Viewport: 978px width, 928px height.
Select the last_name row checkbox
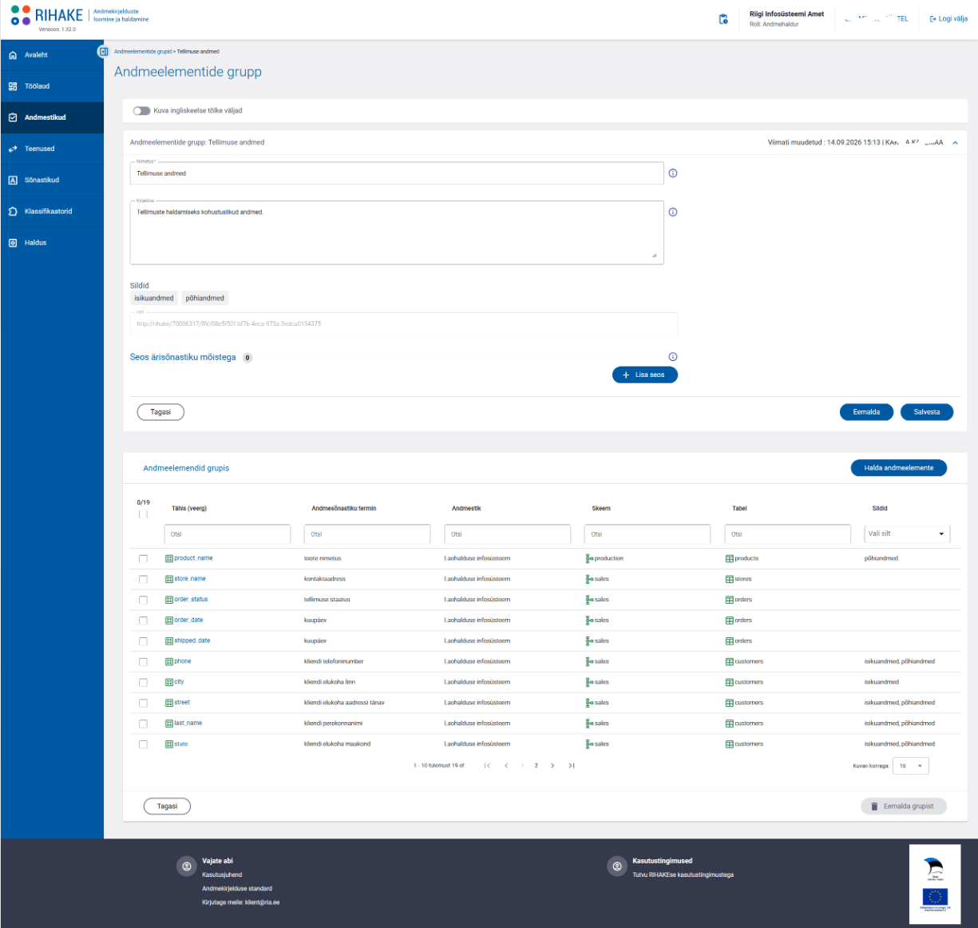click(143, 724)
